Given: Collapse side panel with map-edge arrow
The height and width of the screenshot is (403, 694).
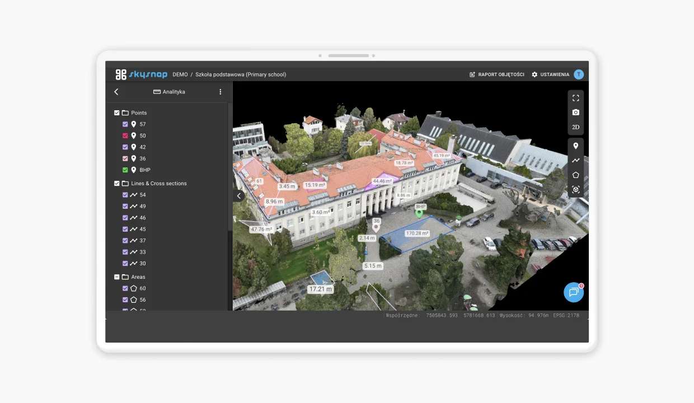Looking at the screenshot, I should (239, 196).
